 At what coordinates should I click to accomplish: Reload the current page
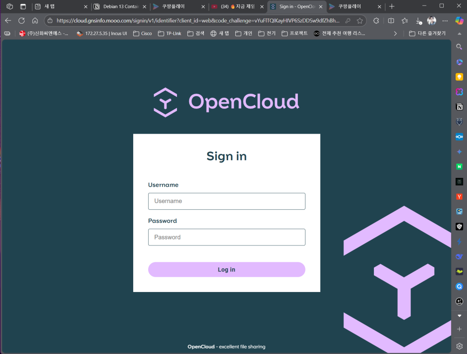pos(21,21)
